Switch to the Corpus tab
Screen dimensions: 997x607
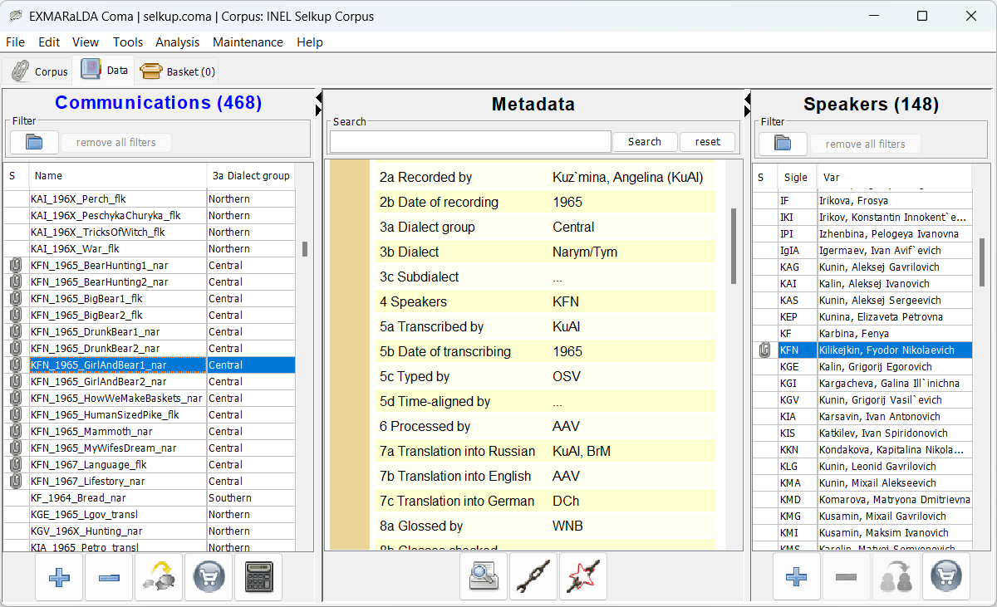(x=39, y=71)
